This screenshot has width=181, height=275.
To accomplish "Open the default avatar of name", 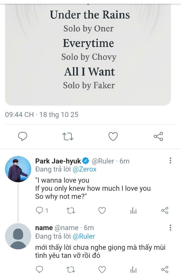I will coord(18,236).
